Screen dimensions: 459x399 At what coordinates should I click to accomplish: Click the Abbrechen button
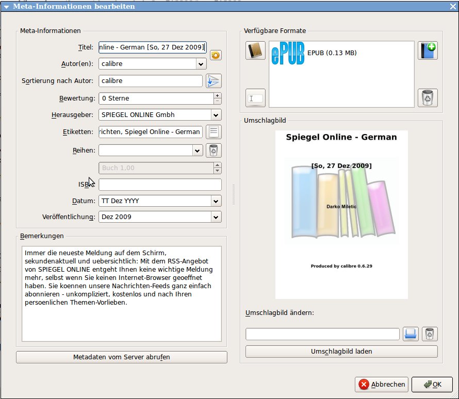382,385
